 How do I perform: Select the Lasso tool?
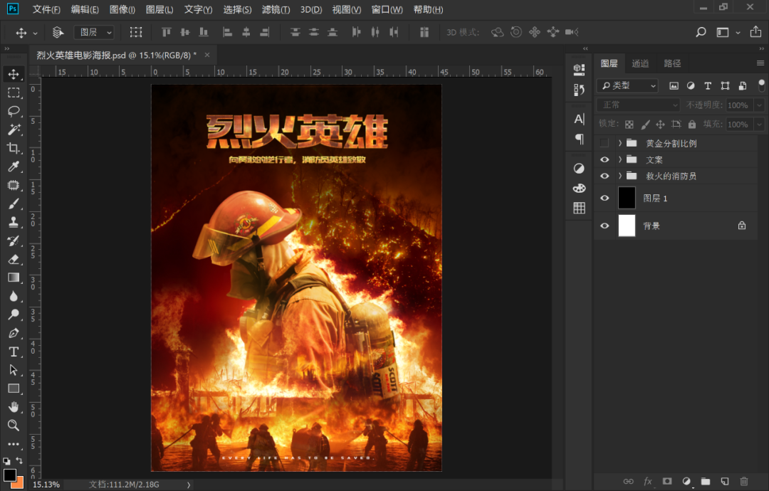14,111
